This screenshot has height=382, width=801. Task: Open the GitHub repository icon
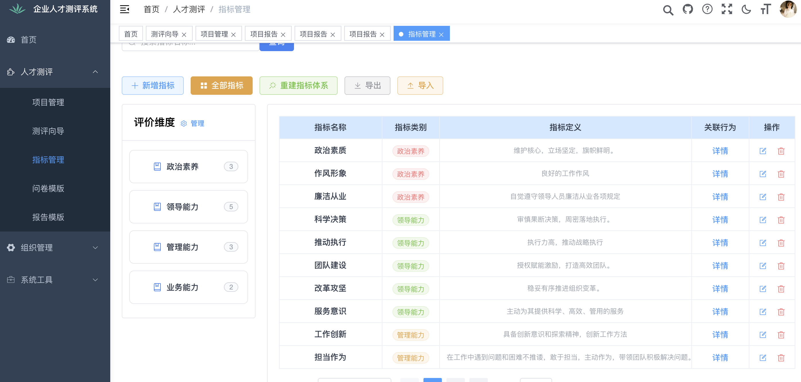(688, 9)
